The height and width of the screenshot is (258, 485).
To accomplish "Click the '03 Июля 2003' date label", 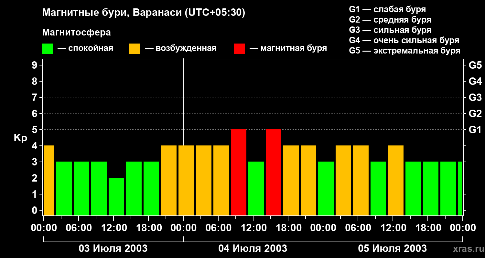I will [113, 249].
